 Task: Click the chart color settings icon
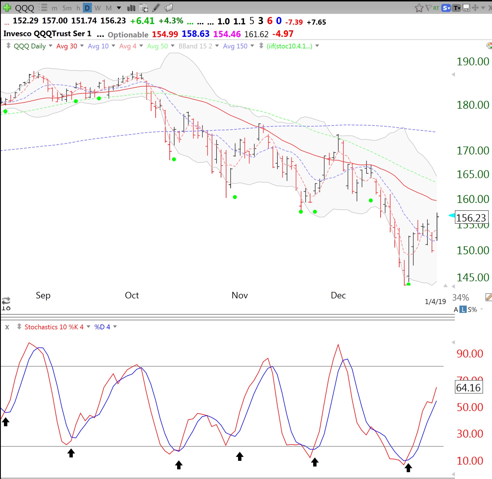pos(489,46)
